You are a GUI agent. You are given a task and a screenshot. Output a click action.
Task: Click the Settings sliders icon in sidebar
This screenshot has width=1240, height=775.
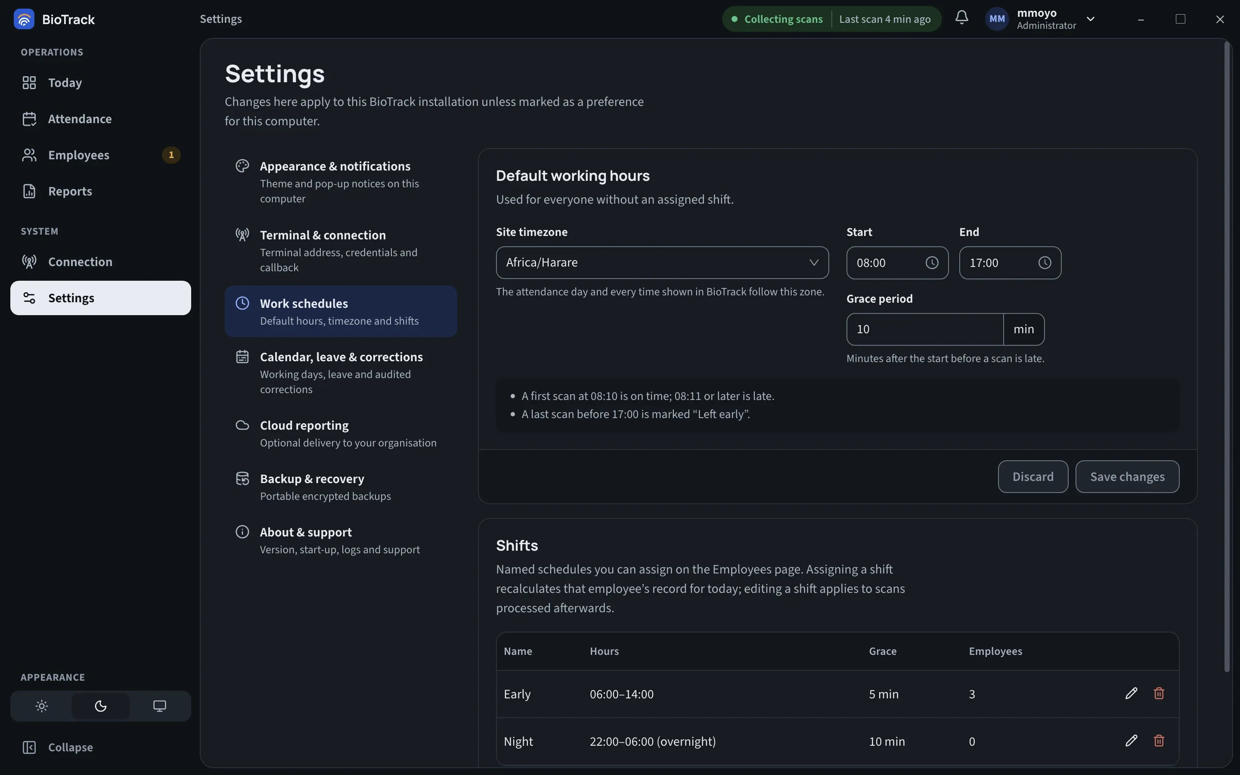[x=29, y=298]
